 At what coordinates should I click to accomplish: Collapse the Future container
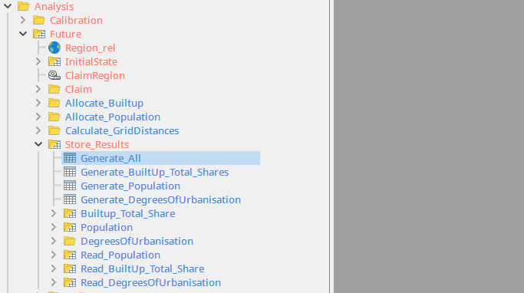[23, 34]
